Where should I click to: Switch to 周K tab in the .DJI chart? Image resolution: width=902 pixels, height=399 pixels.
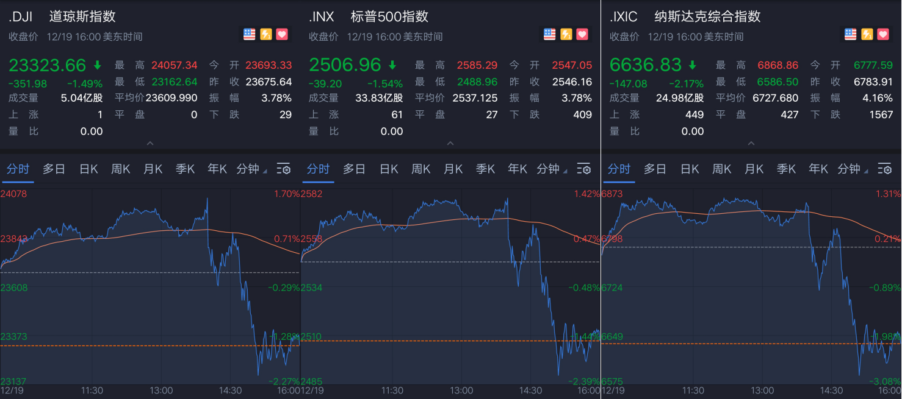click(120, 169)
